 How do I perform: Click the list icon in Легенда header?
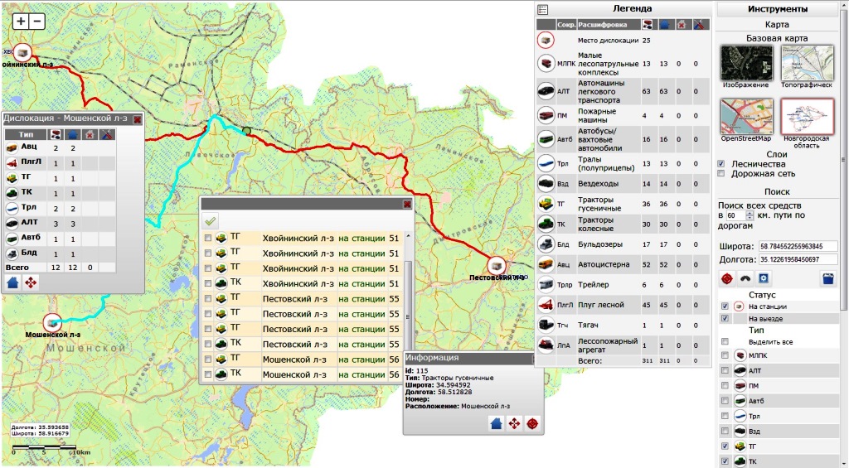[x=543, y=9]
